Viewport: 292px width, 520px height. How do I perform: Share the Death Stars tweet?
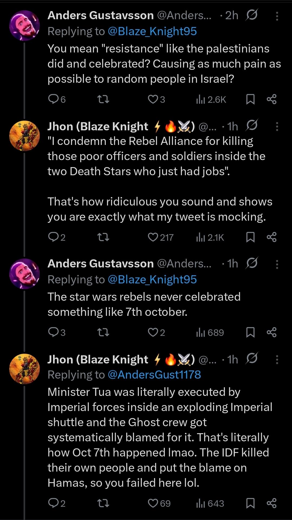click(x=271, y=237)
